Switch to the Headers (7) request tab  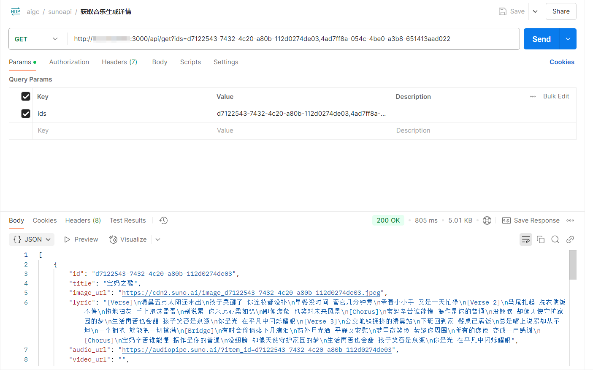(x=119, y=62)
